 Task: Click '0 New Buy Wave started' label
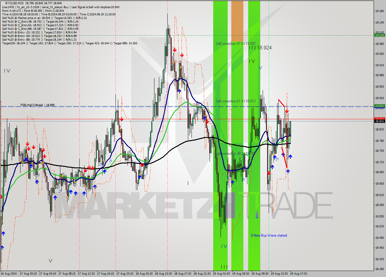tap(269, 235)
